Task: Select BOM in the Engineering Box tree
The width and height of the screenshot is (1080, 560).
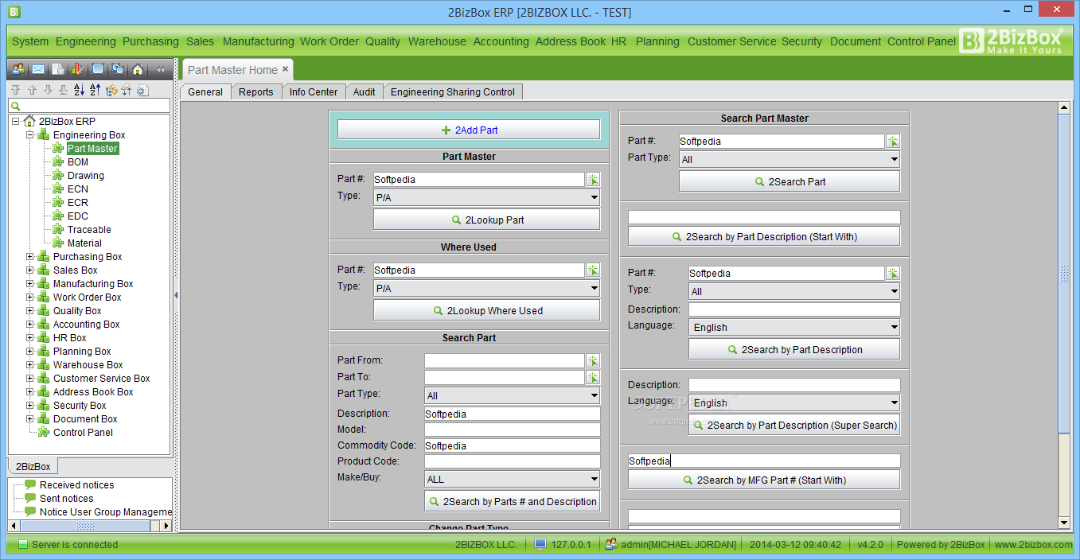Action: click(x=78, y=162)
